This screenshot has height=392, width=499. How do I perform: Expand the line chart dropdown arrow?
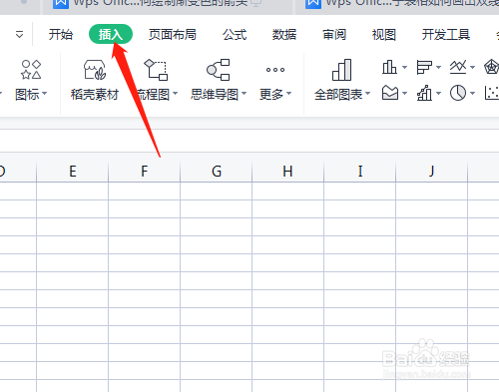(472, 67)
